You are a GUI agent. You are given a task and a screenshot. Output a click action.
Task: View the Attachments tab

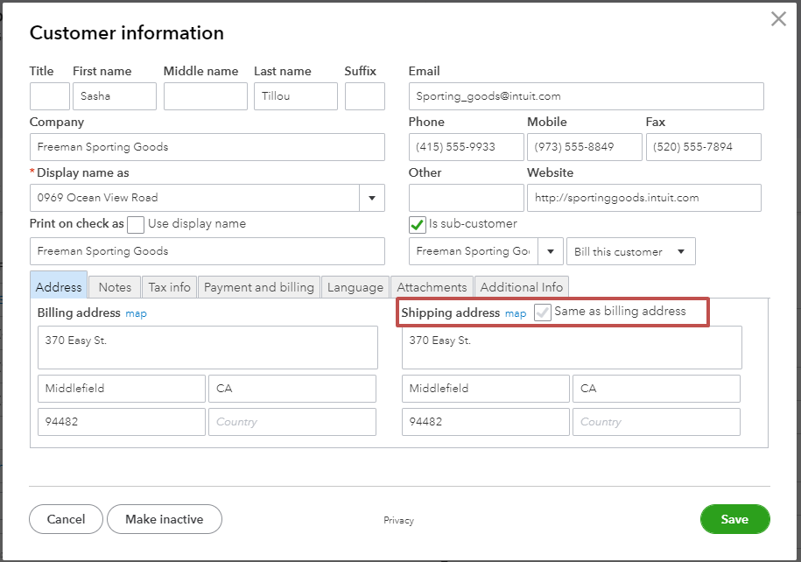click(432, 286)
